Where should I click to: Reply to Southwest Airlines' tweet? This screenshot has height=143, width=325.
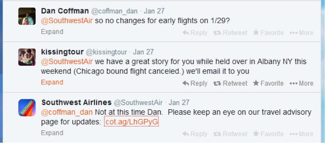tap(195, 134)
